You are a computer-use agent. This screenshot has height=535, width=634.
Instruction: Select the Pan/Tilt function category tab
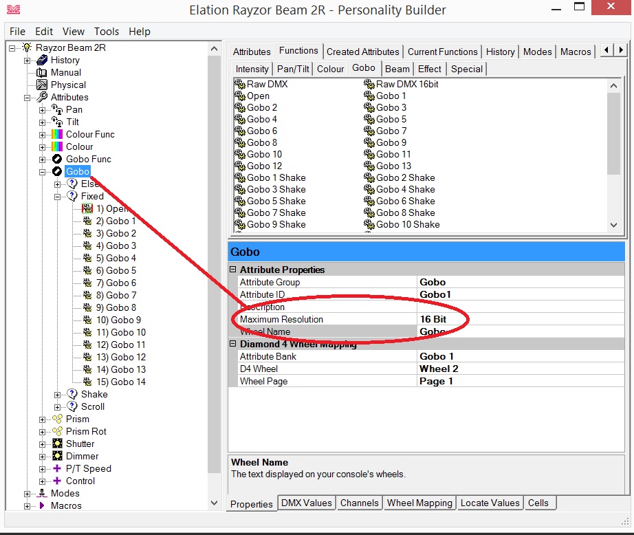click(293, 69)
